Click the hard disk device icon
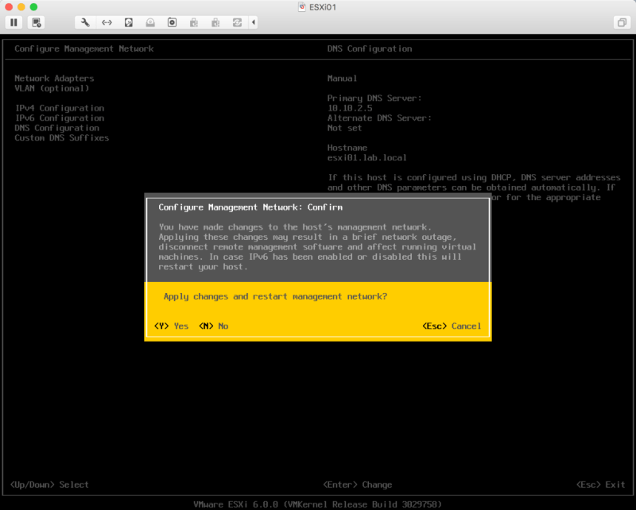 (128, 22)
